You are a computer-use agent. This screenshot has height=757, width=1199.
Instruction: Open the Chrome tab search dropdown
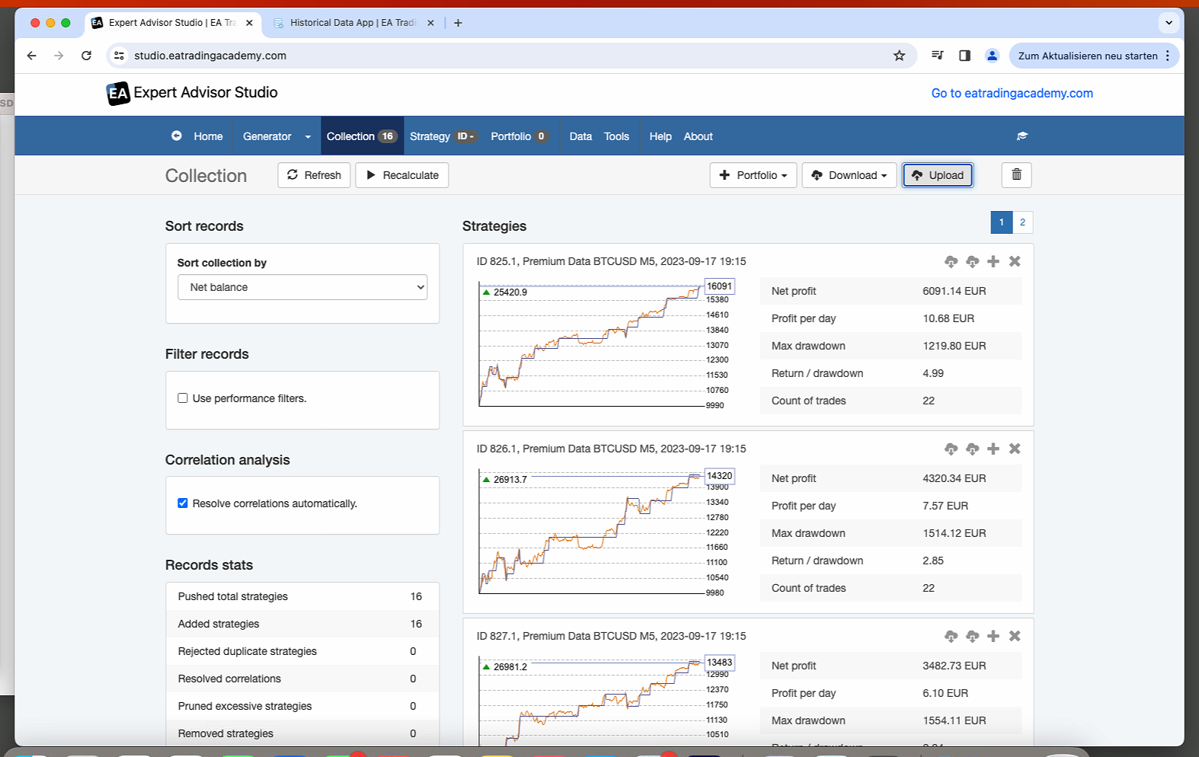pyautogui.click(x=1169, y=23)
